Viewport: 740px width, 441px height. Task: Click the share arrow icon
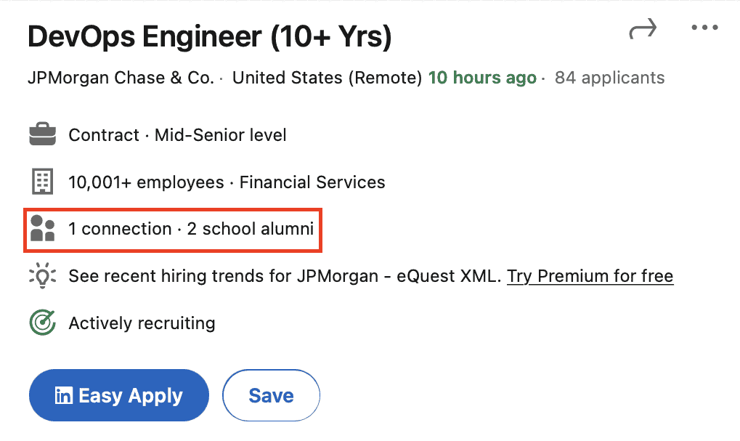[643, 29]
